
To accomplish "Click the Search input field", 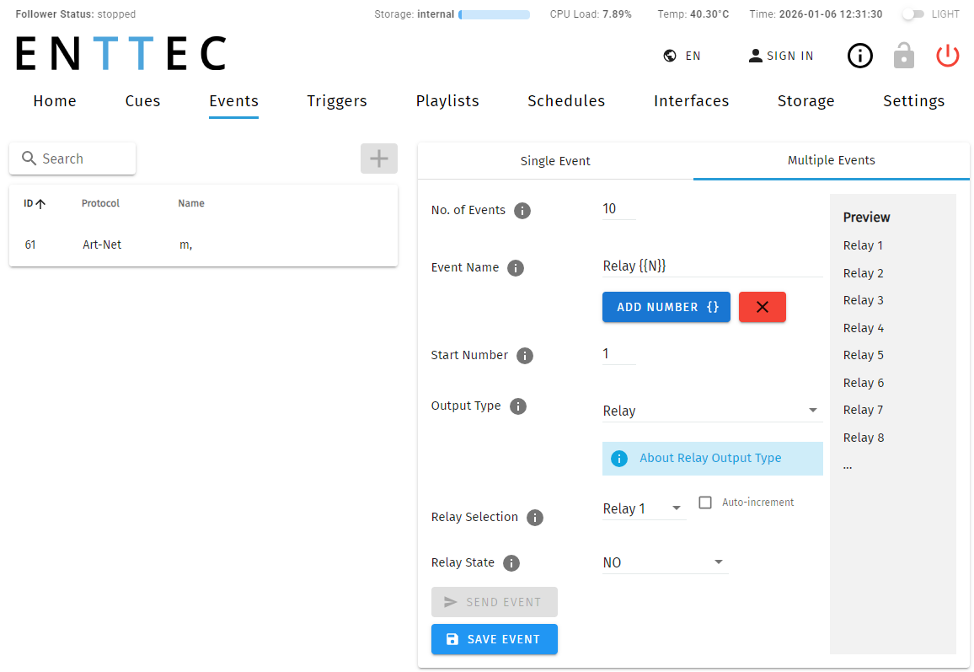I will pos(72,159).
